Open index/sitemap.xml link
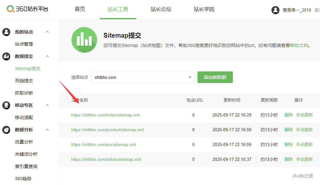The height and width of the screenshot is (185, 320). pyautogui.click(x=105, y=115)
